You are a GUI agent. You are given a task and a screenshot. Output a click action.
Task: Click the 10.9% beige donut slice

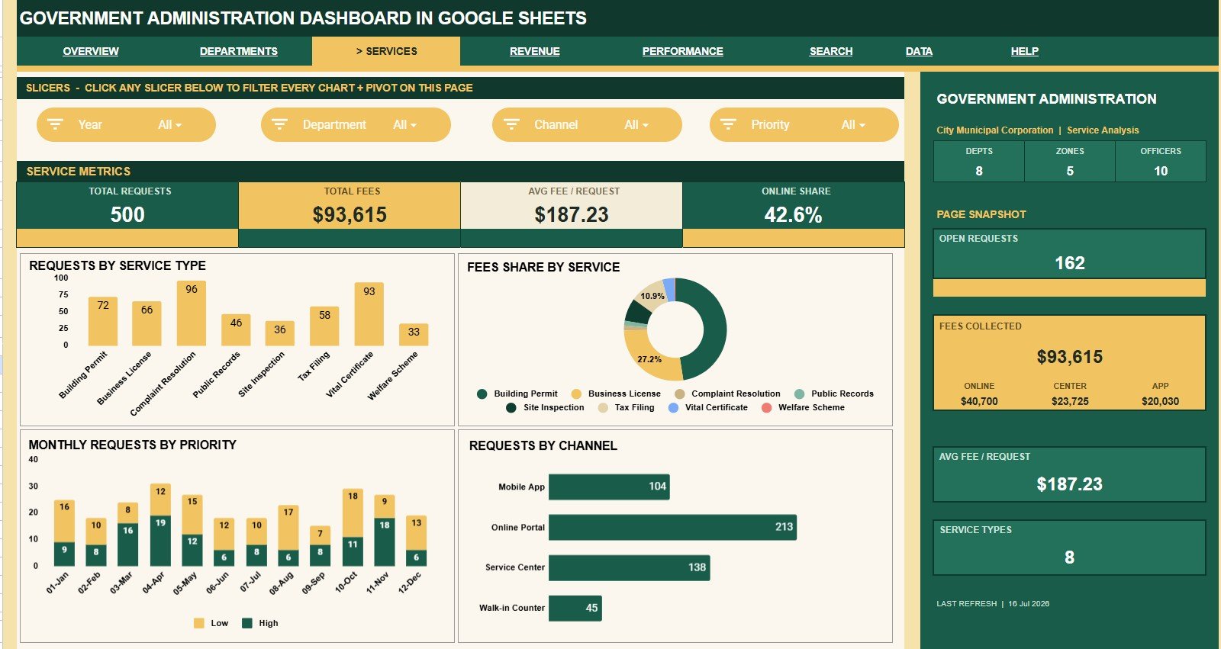pyautogui.click(x=652, y=296)
